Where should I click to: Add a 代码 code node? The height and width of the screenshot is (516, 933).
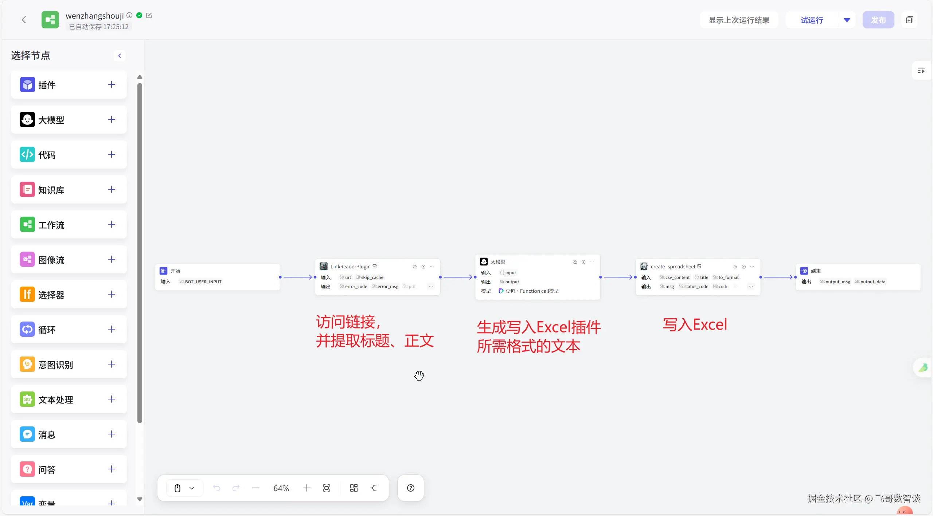112,155
